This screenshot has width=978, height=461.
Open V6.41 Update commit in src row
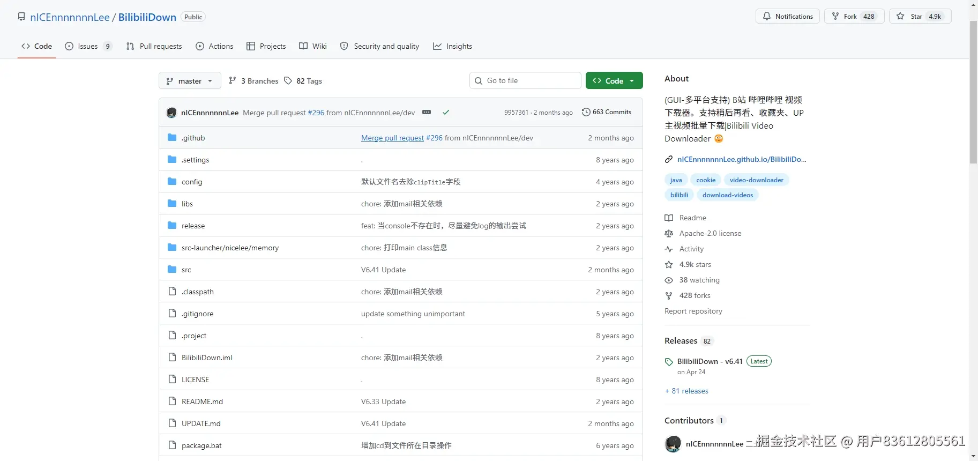pos(383,270)
